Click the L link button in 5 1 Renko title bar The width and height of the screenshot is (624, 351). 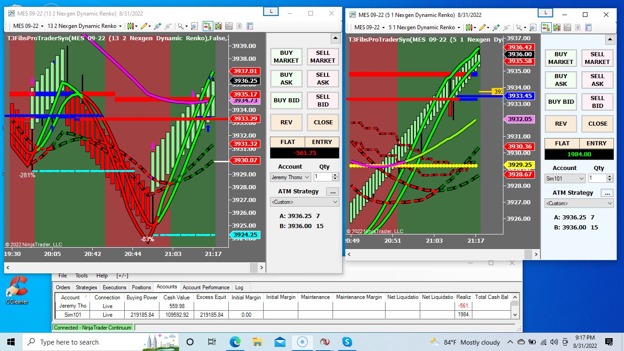coord(545,13)
